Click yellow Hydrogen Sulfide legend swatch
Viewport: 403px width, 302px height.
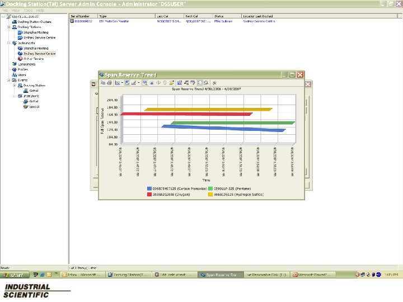pos(210,195)
